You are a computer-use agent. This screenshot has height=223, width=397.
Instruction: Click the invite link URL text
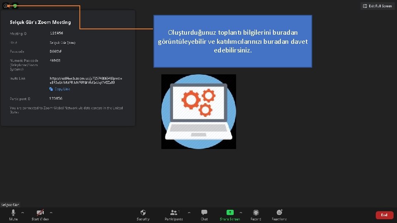86,81
